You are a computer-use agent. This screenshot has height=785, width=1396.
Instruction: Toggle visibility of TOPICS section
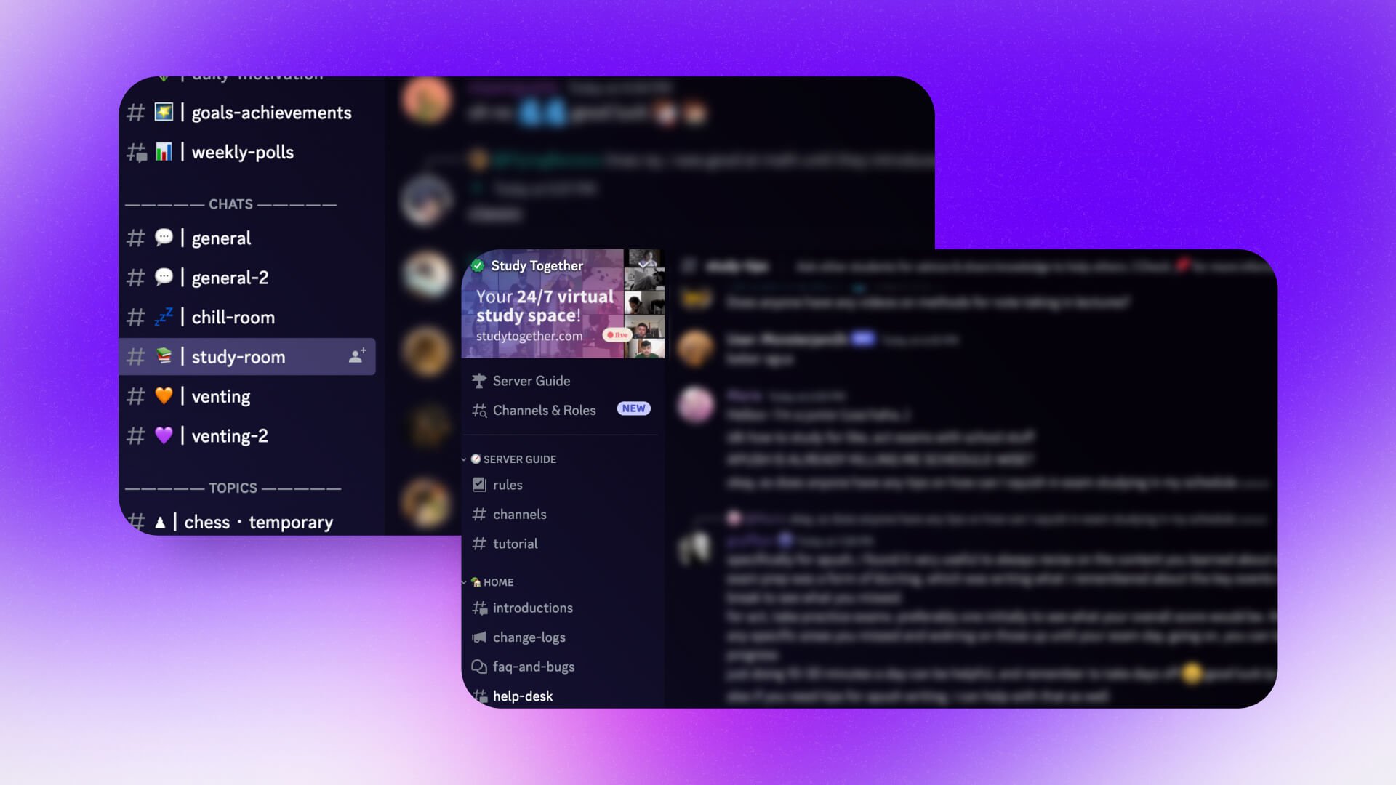tap(233, 488)
